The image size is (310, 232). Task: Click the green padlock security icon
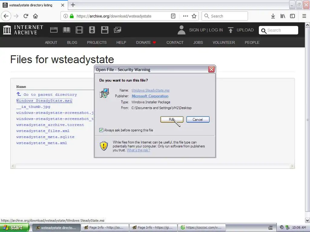click(x=72, y=16)
